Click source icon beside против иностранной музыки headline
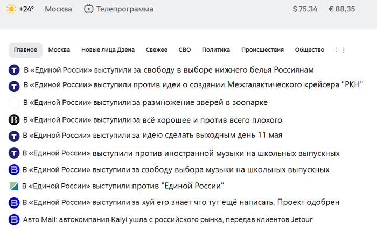The height and width of the screenshot is (228, 377). coord(14,153)
